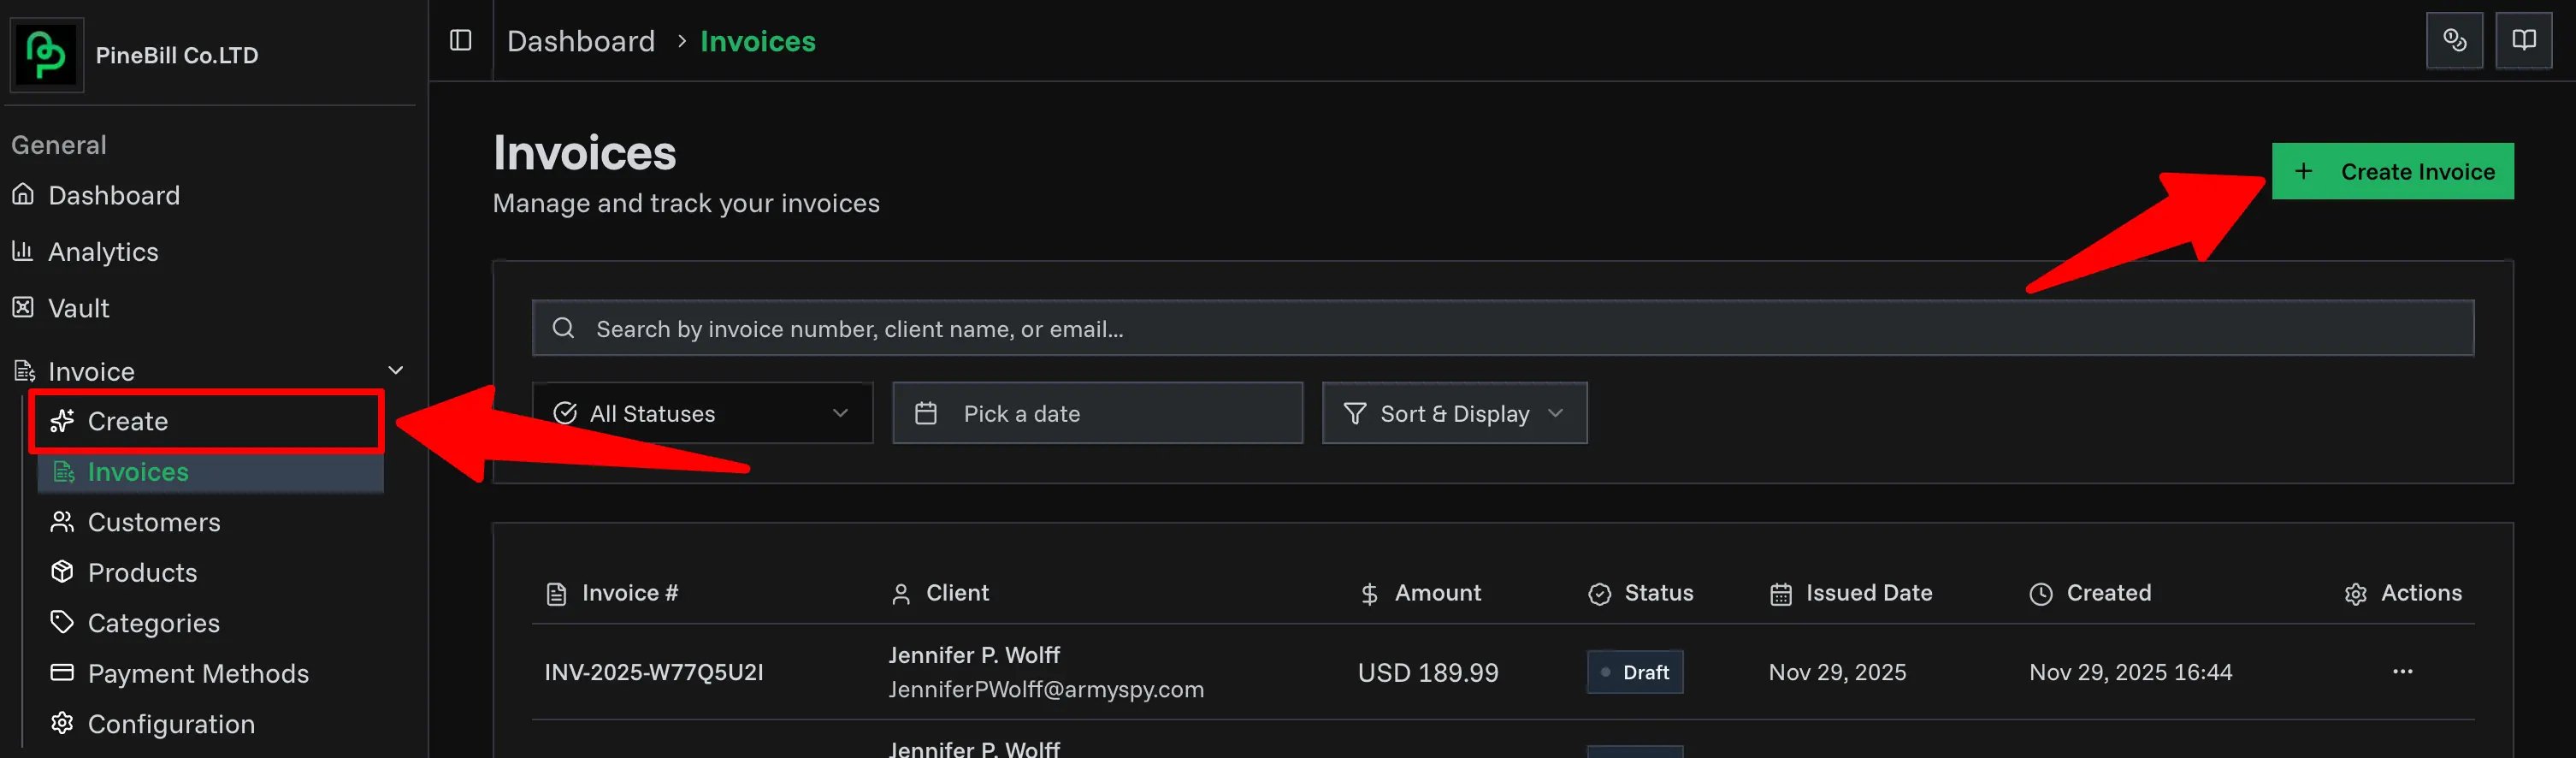Open the Configuration gear icon

point(61,723)
